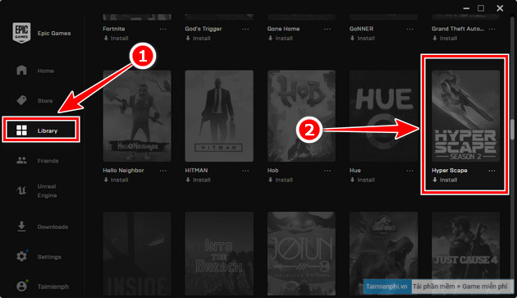Click the Hyper Scape title text
The width and height of the screenshot is (517, 298).
click(450, 170)
